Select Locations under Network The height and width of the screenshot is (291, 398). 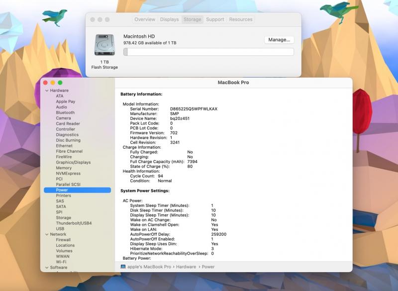pos(65,246)
